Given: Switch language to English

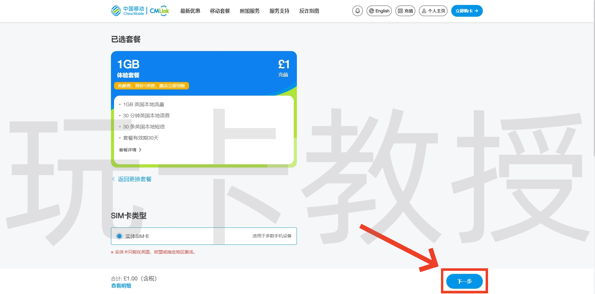Looking at the screenshot, I should 379,11.
